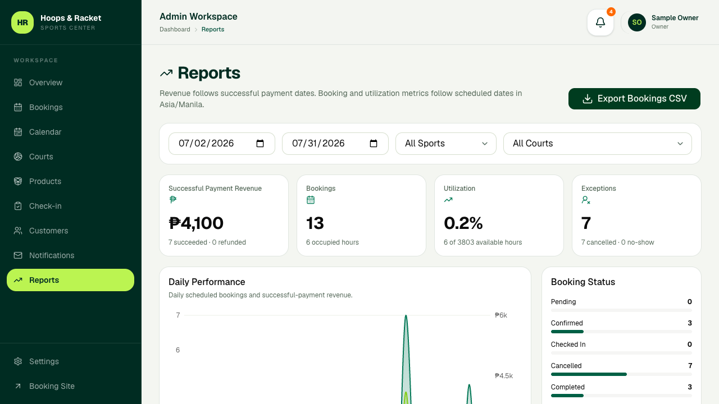This screenshot has width=719, height=404.
Task: Click the user-x icon on Exceptions card
Action: pos(586,200)
